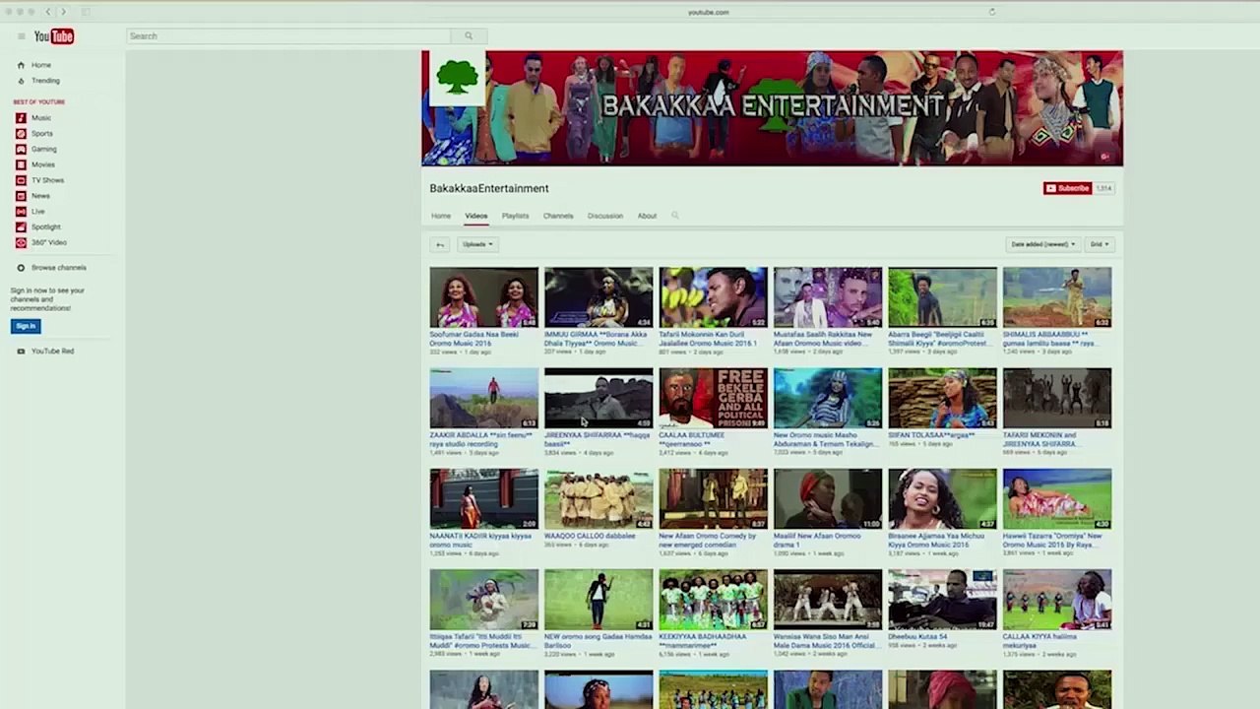Image resolution: width=1260 pixels, height=709 pixels.
Task: Click the channel search magnifier icon
Action: [675, 216]
